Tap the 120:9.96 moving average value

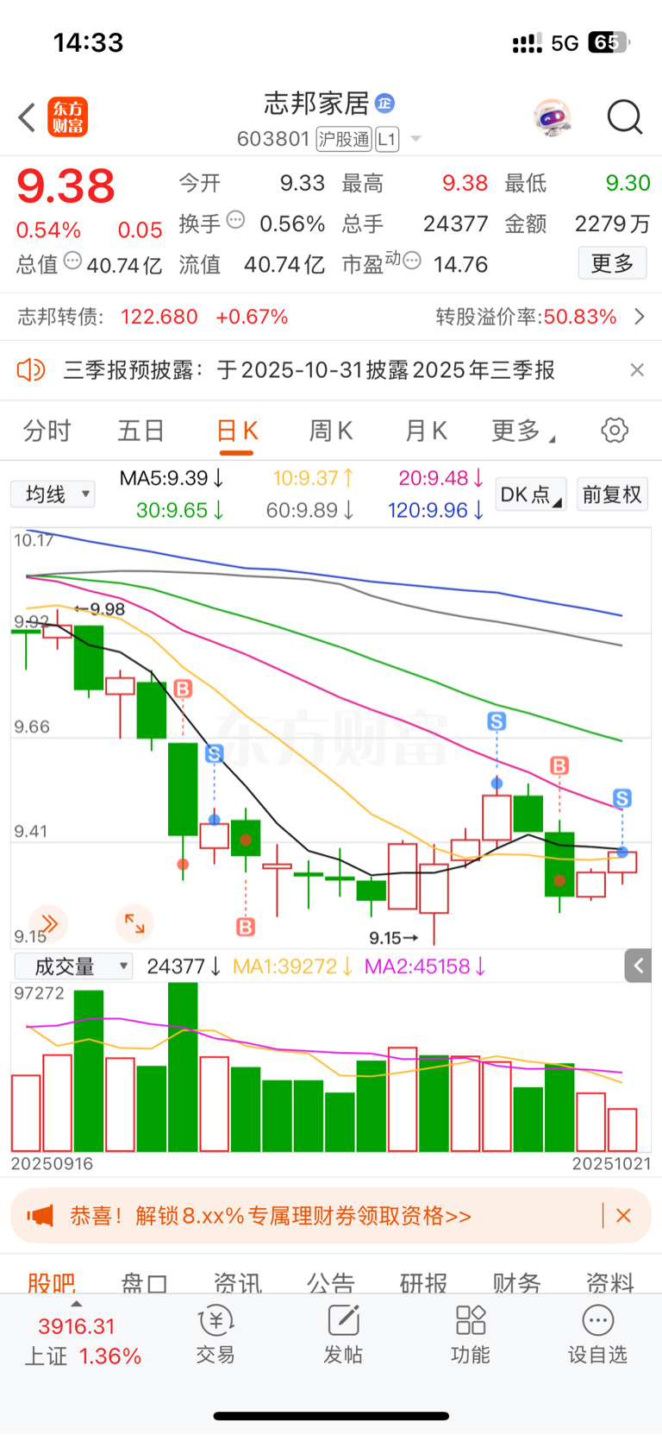436,510
